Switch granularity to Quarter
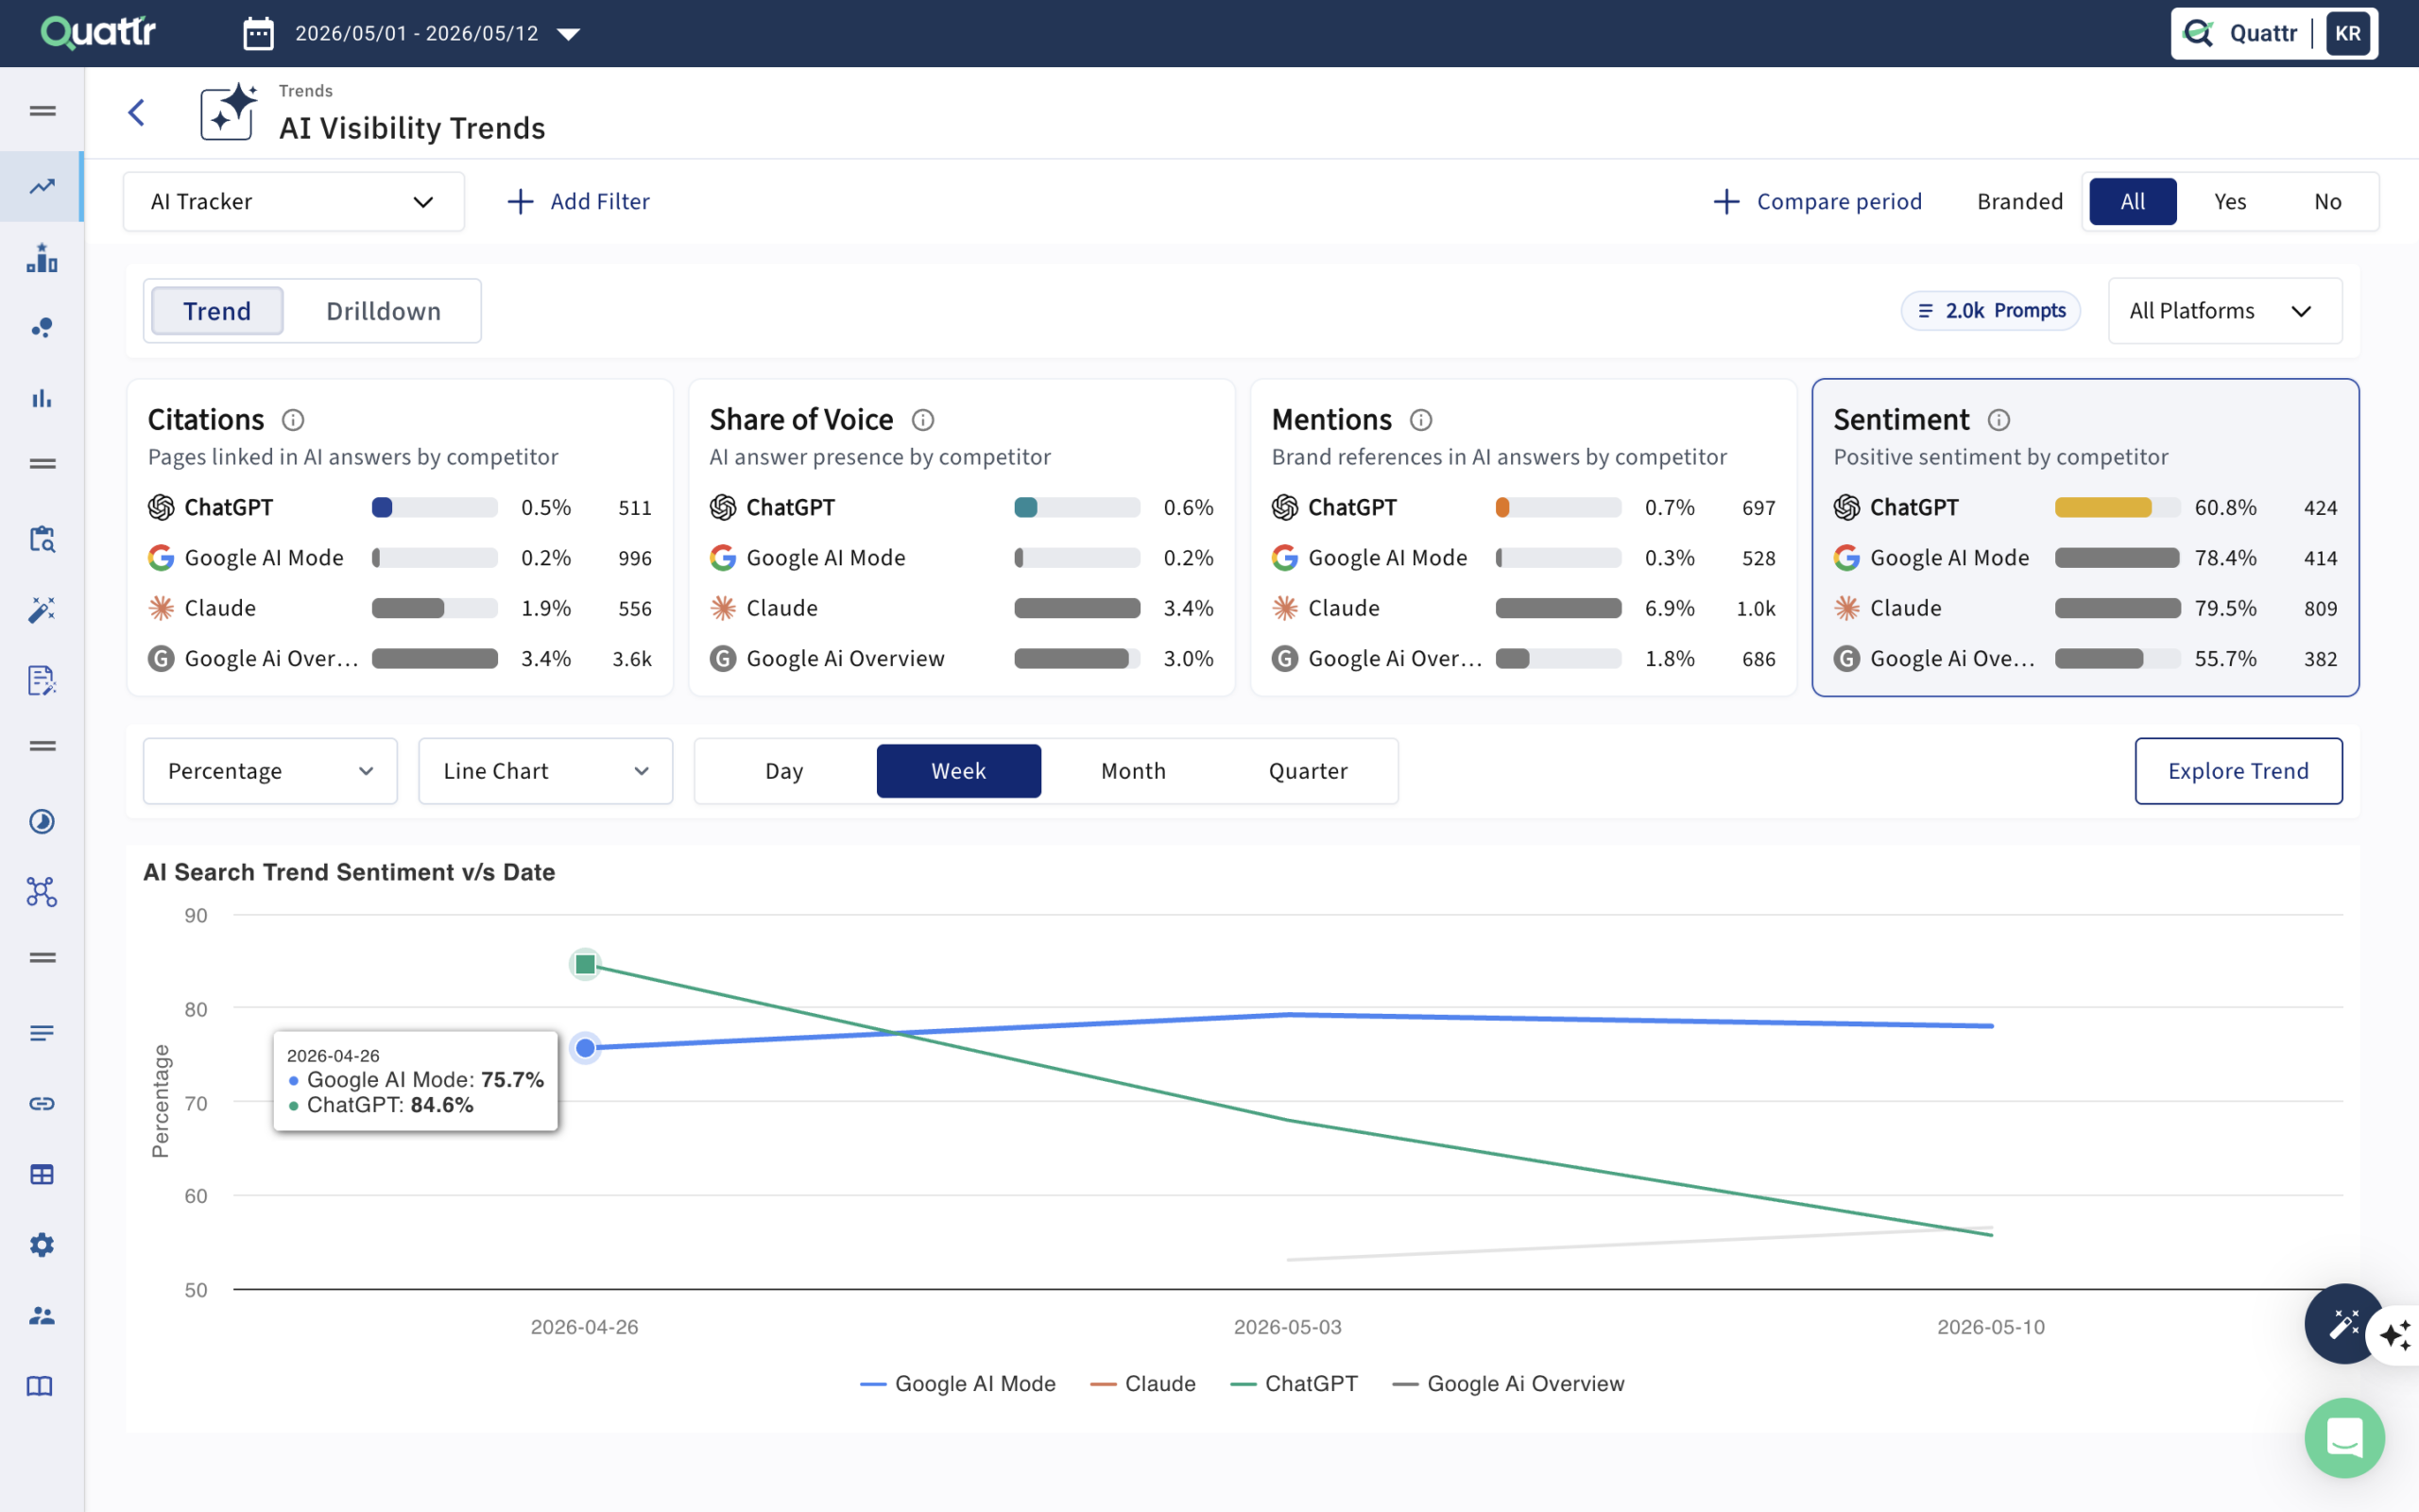Viewport: 2419px width, 1512px height. (x=1308, y=771)
